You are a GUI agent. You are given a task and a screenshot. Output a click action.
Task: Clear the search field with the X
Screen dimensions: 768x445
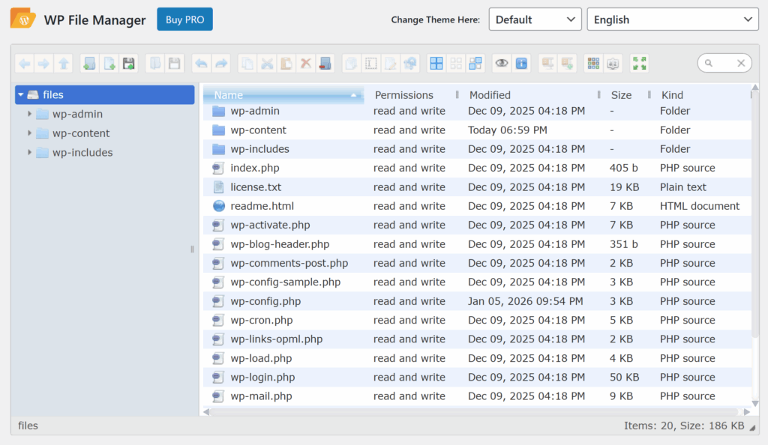coord(741,63)
